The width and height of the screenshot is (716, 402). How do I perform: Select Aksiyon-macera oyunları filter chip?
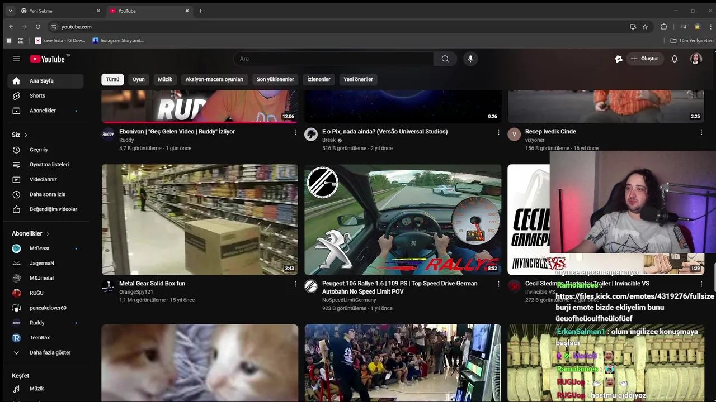click(x=214, y=79)
